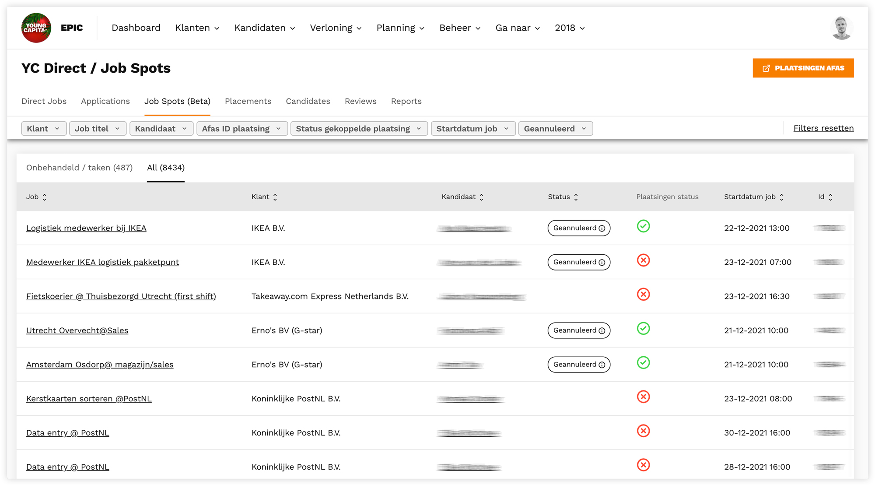This screenshot has width=875, height=488.
Task: Click the Plaatsingen status column header
Action: point(667,197)
